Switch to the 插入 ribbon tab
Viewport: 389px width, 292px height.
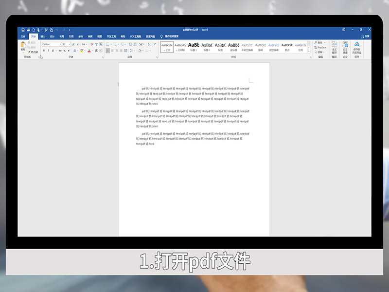tap(42, 35)
